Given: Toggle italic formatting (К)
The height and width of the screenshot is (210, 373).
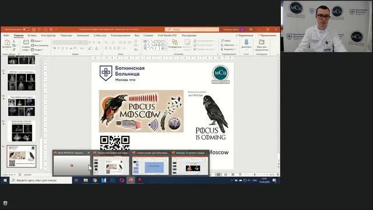Looking at the screenshot, I should click(59, 48).
